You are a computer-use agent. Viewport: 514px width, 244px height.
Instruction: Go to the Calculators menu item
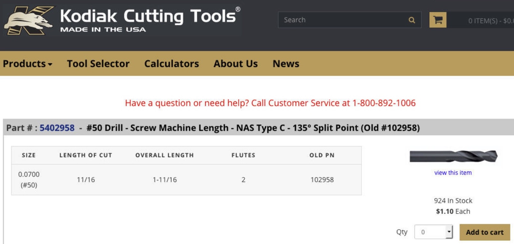(x=171, y=64)
